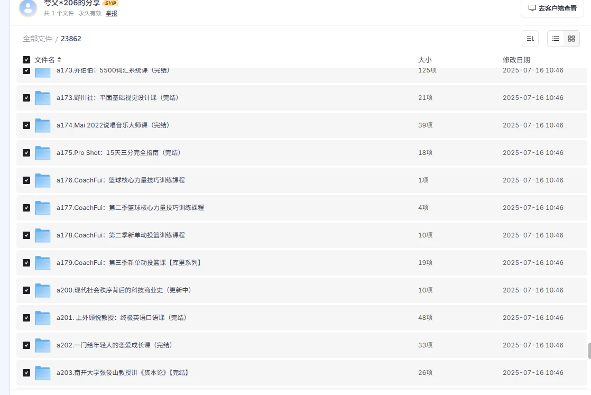Switch to grid view layout

[x=571, y=39]
